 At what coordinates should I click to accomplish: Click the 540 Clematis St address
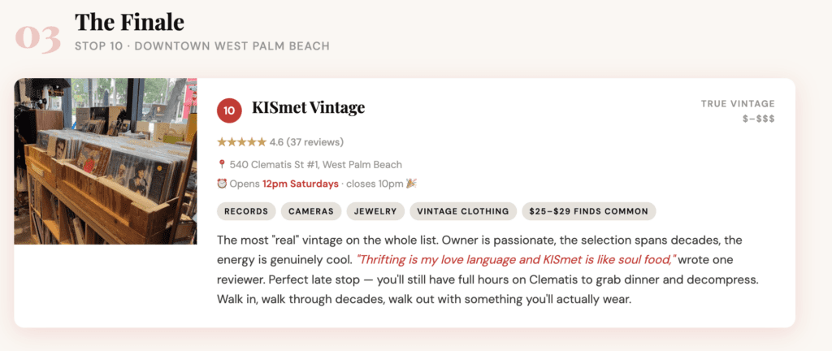[315, 165]
